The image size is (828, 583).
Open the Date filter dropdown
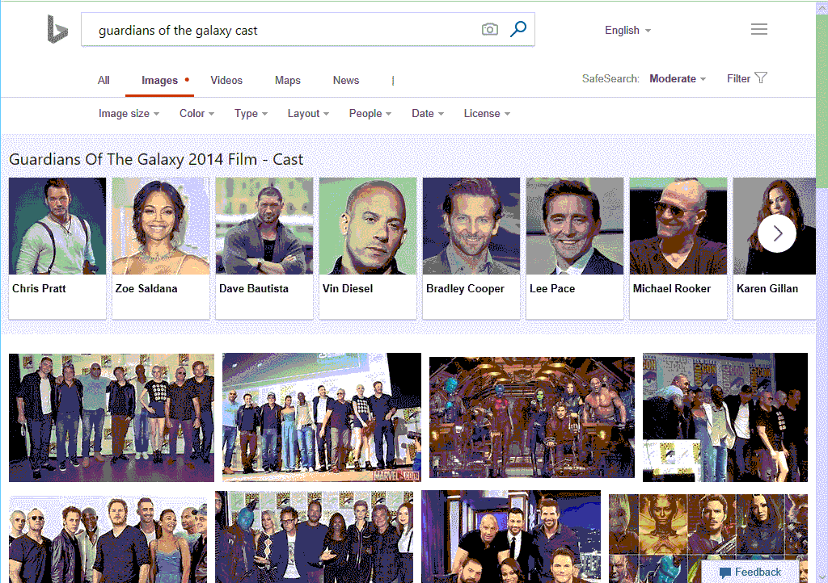click(427, 113)
